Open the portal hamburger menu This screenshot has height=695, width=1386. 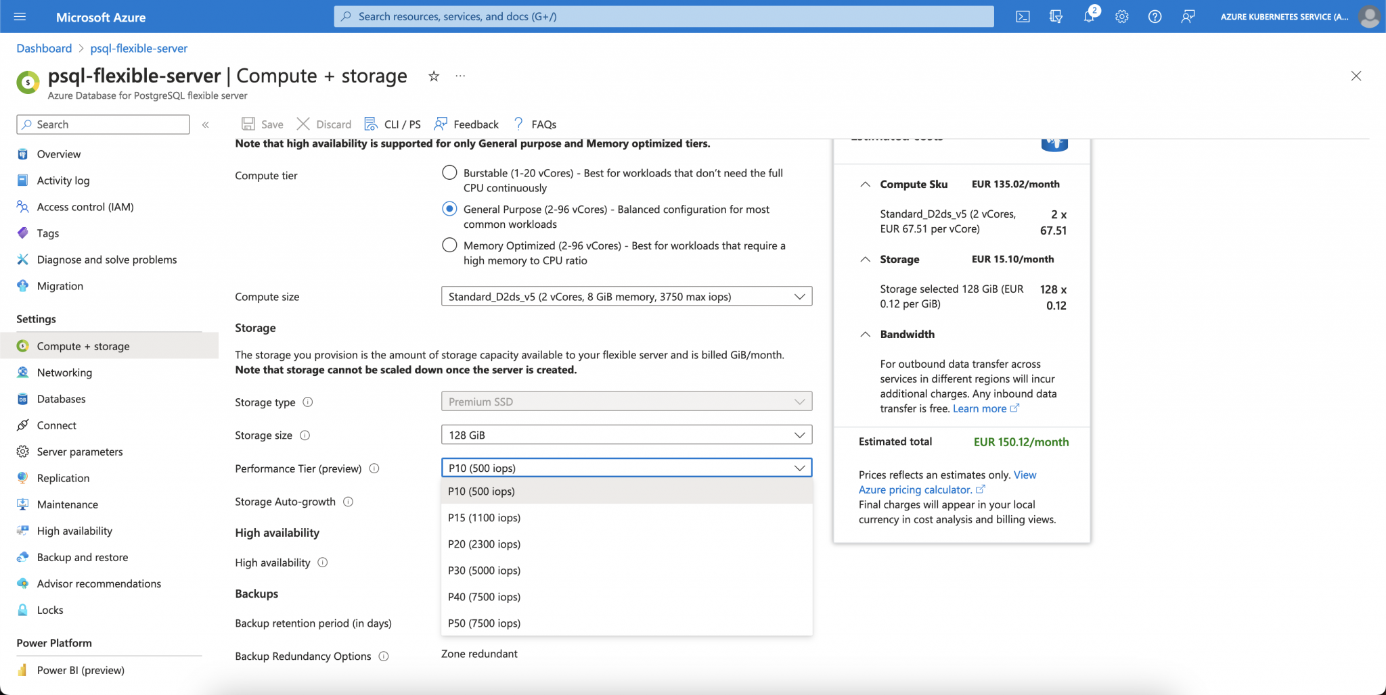point(20,16)
